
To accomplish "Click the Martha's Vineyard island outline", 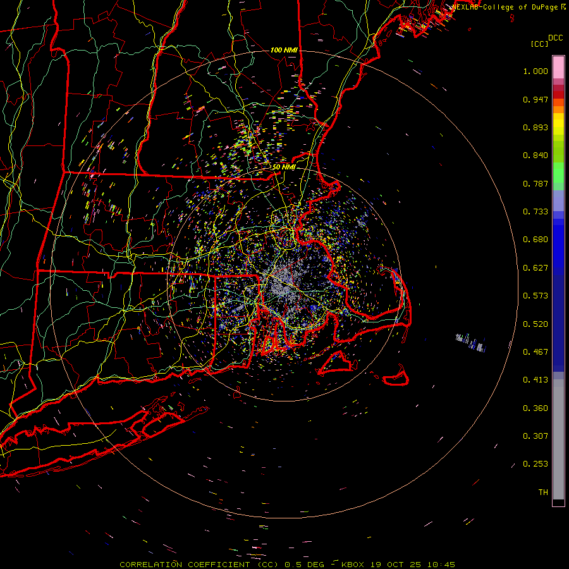I will point(336,363).
